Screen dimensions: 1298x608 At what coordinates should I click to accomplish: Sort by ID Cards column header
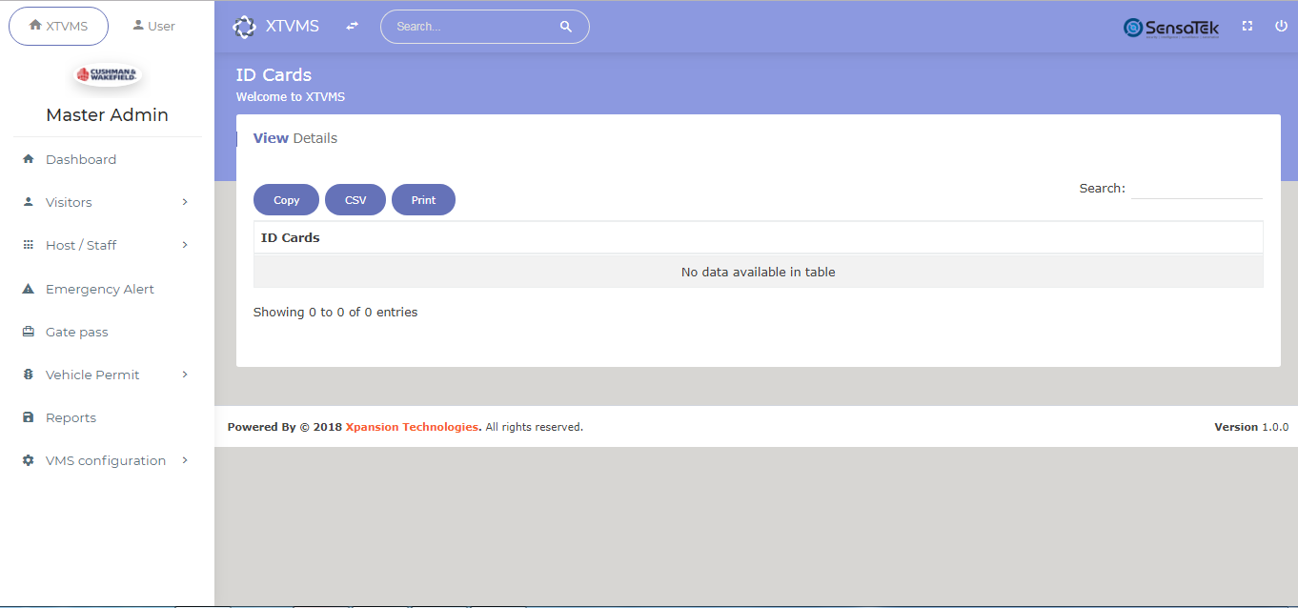758,237
